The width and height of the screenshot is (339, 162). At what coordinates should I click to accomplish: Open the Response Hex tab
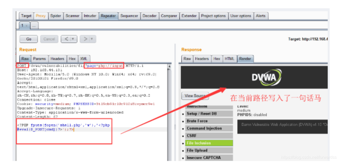[217, 59]
